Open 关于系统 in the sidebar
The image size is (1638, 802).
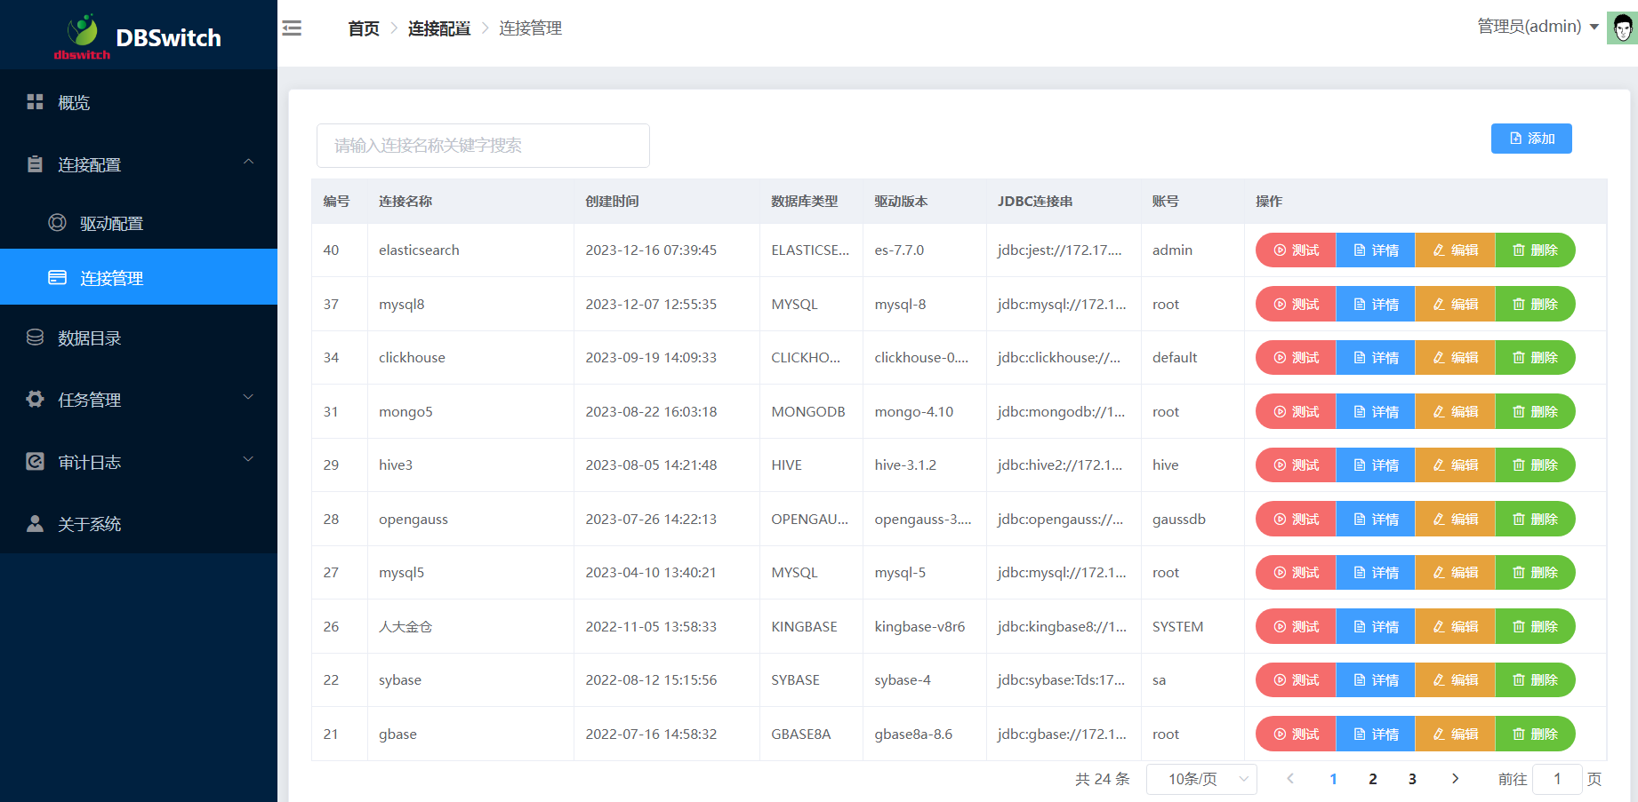pos(89,524)
